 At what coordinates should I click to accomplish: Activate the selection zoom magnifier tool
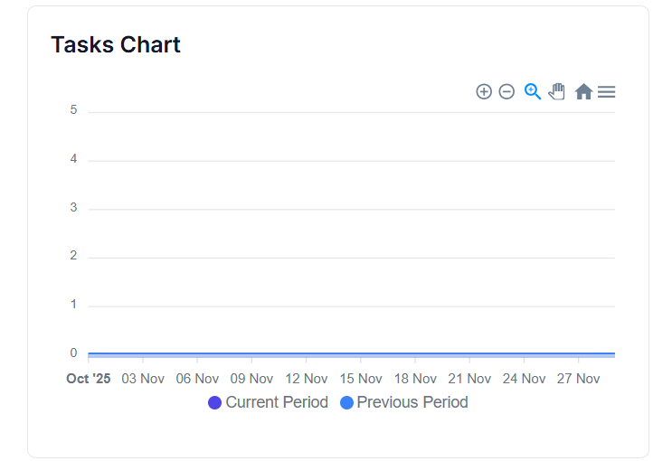[x=533, y=91]
